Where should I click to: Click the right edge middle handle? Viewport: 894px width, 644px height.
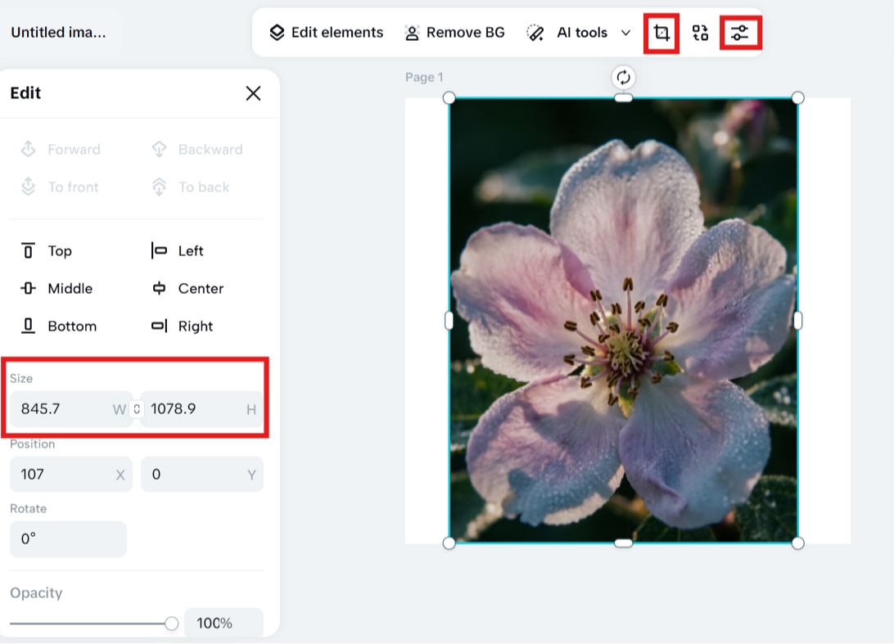797,321
